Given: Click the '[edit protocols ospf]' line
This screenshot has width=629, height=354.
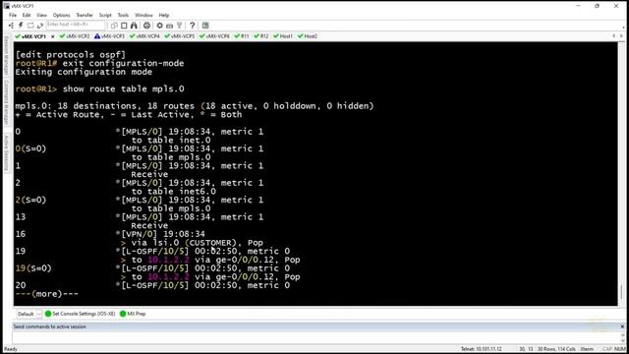Looking at the screenshot, I should (x=70, y=55).
